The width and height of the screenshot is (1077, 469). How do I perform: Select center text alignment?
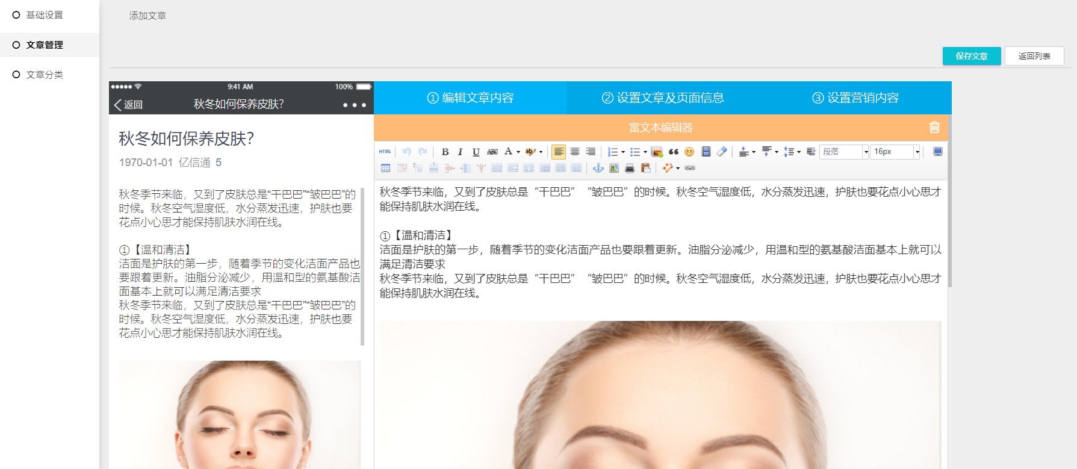tap(575, 152)
